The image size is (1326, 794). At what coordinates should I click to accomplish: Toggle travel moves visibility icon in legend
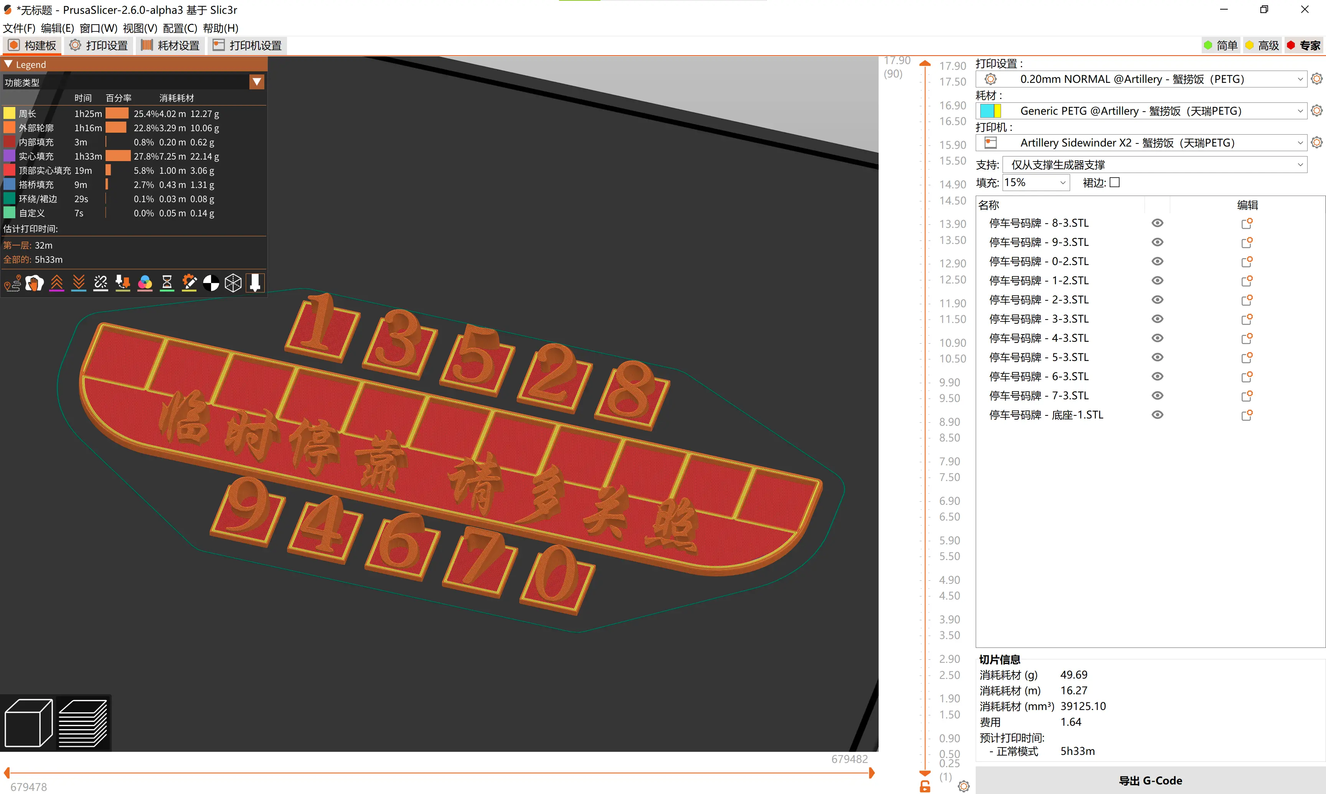pos(12,282)
